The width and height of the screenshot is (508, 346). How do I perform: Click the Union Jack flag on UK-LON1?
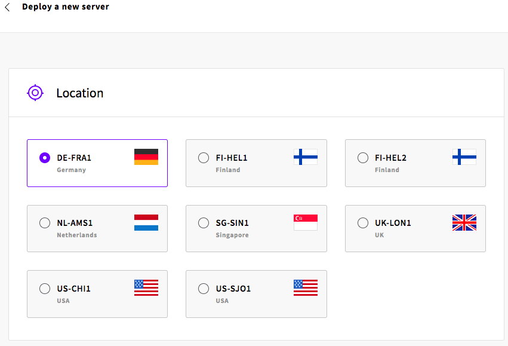coord(464,222)
